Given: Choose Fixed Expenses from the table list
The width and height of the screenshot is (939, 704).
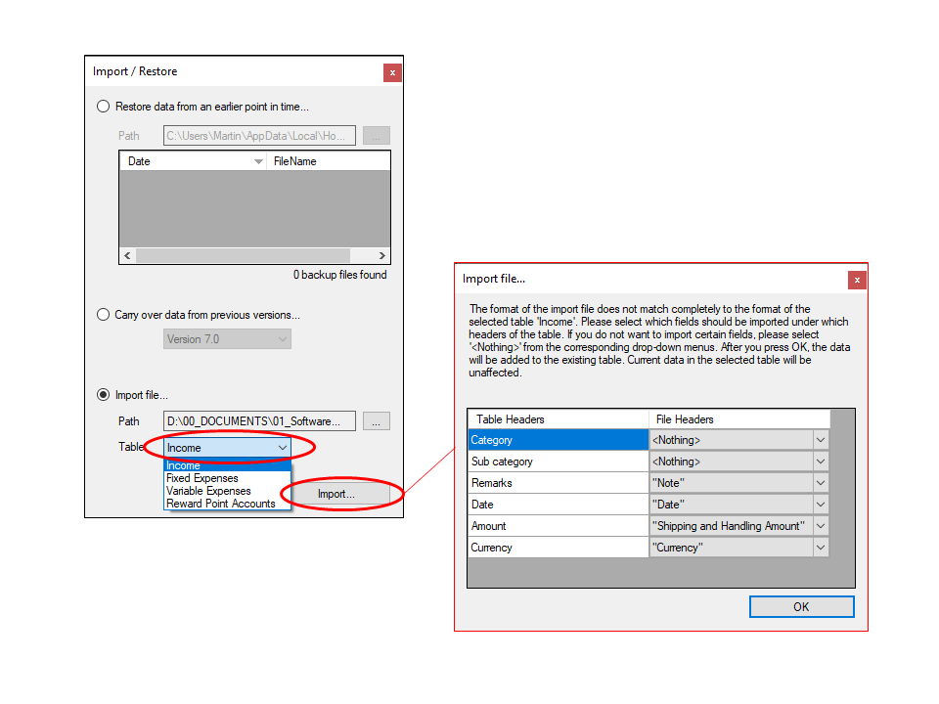Looking at the screenshot, I should (202, 478).
